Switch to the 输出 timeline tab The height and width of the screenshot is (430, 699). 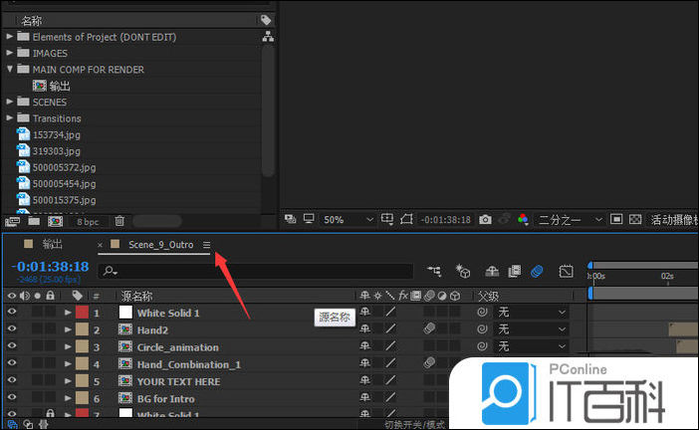point(52,244)
